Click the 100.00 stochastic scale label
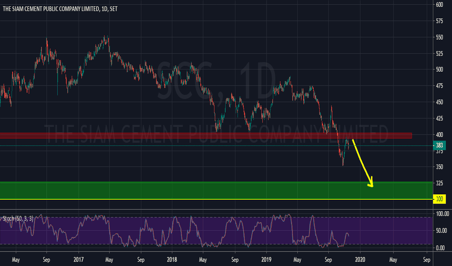452x266 pixels. tap(442, 214)
